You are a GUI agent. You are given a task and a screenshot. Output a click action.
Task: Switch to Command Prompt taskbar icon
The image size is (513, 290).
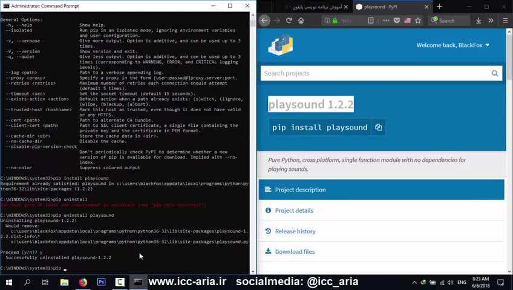coord(138,282)
